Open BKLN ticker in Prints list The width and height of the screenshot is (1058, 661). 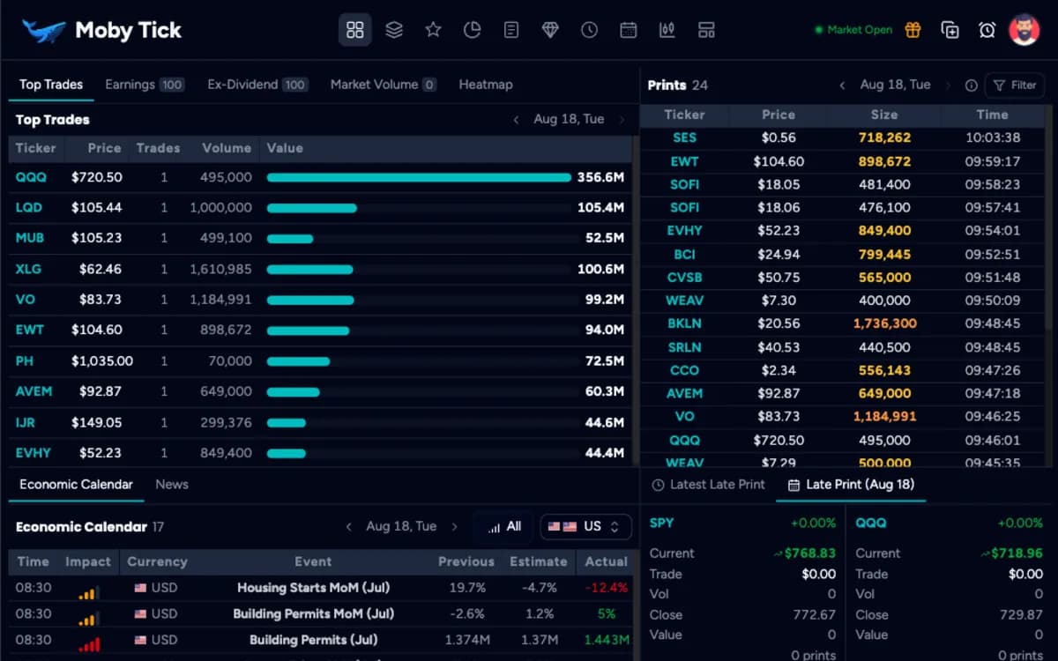coord(684,323)
